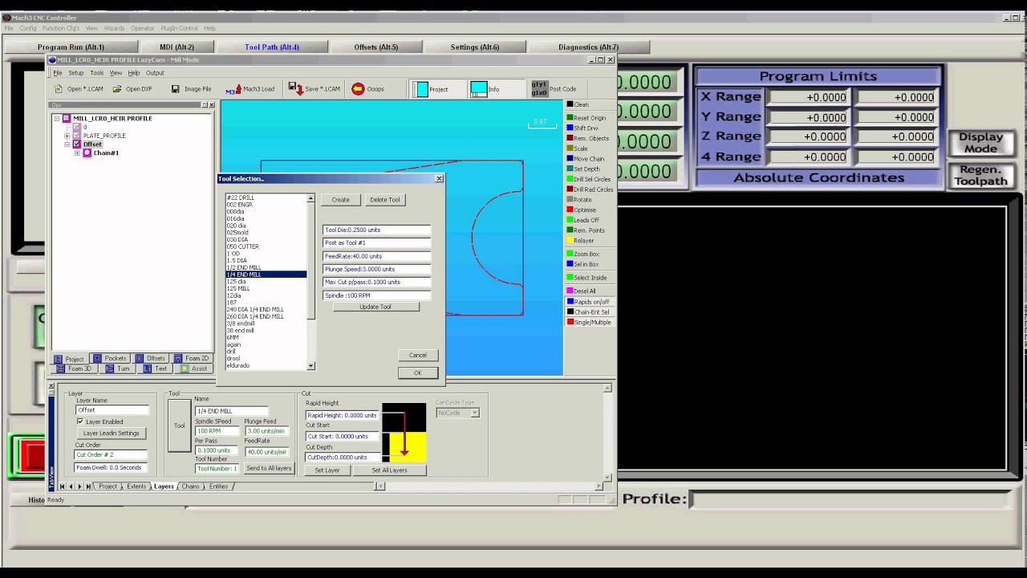The height and width of the screenshot is (578, 1027).
Task: Expand the Chain#1 tree node
Action: (77, 153)
